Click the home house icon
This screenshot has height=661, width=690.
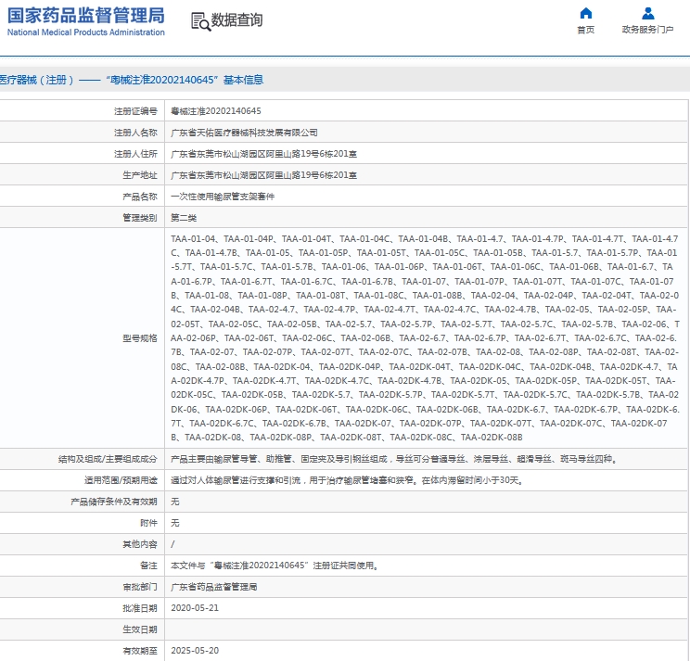586,13
